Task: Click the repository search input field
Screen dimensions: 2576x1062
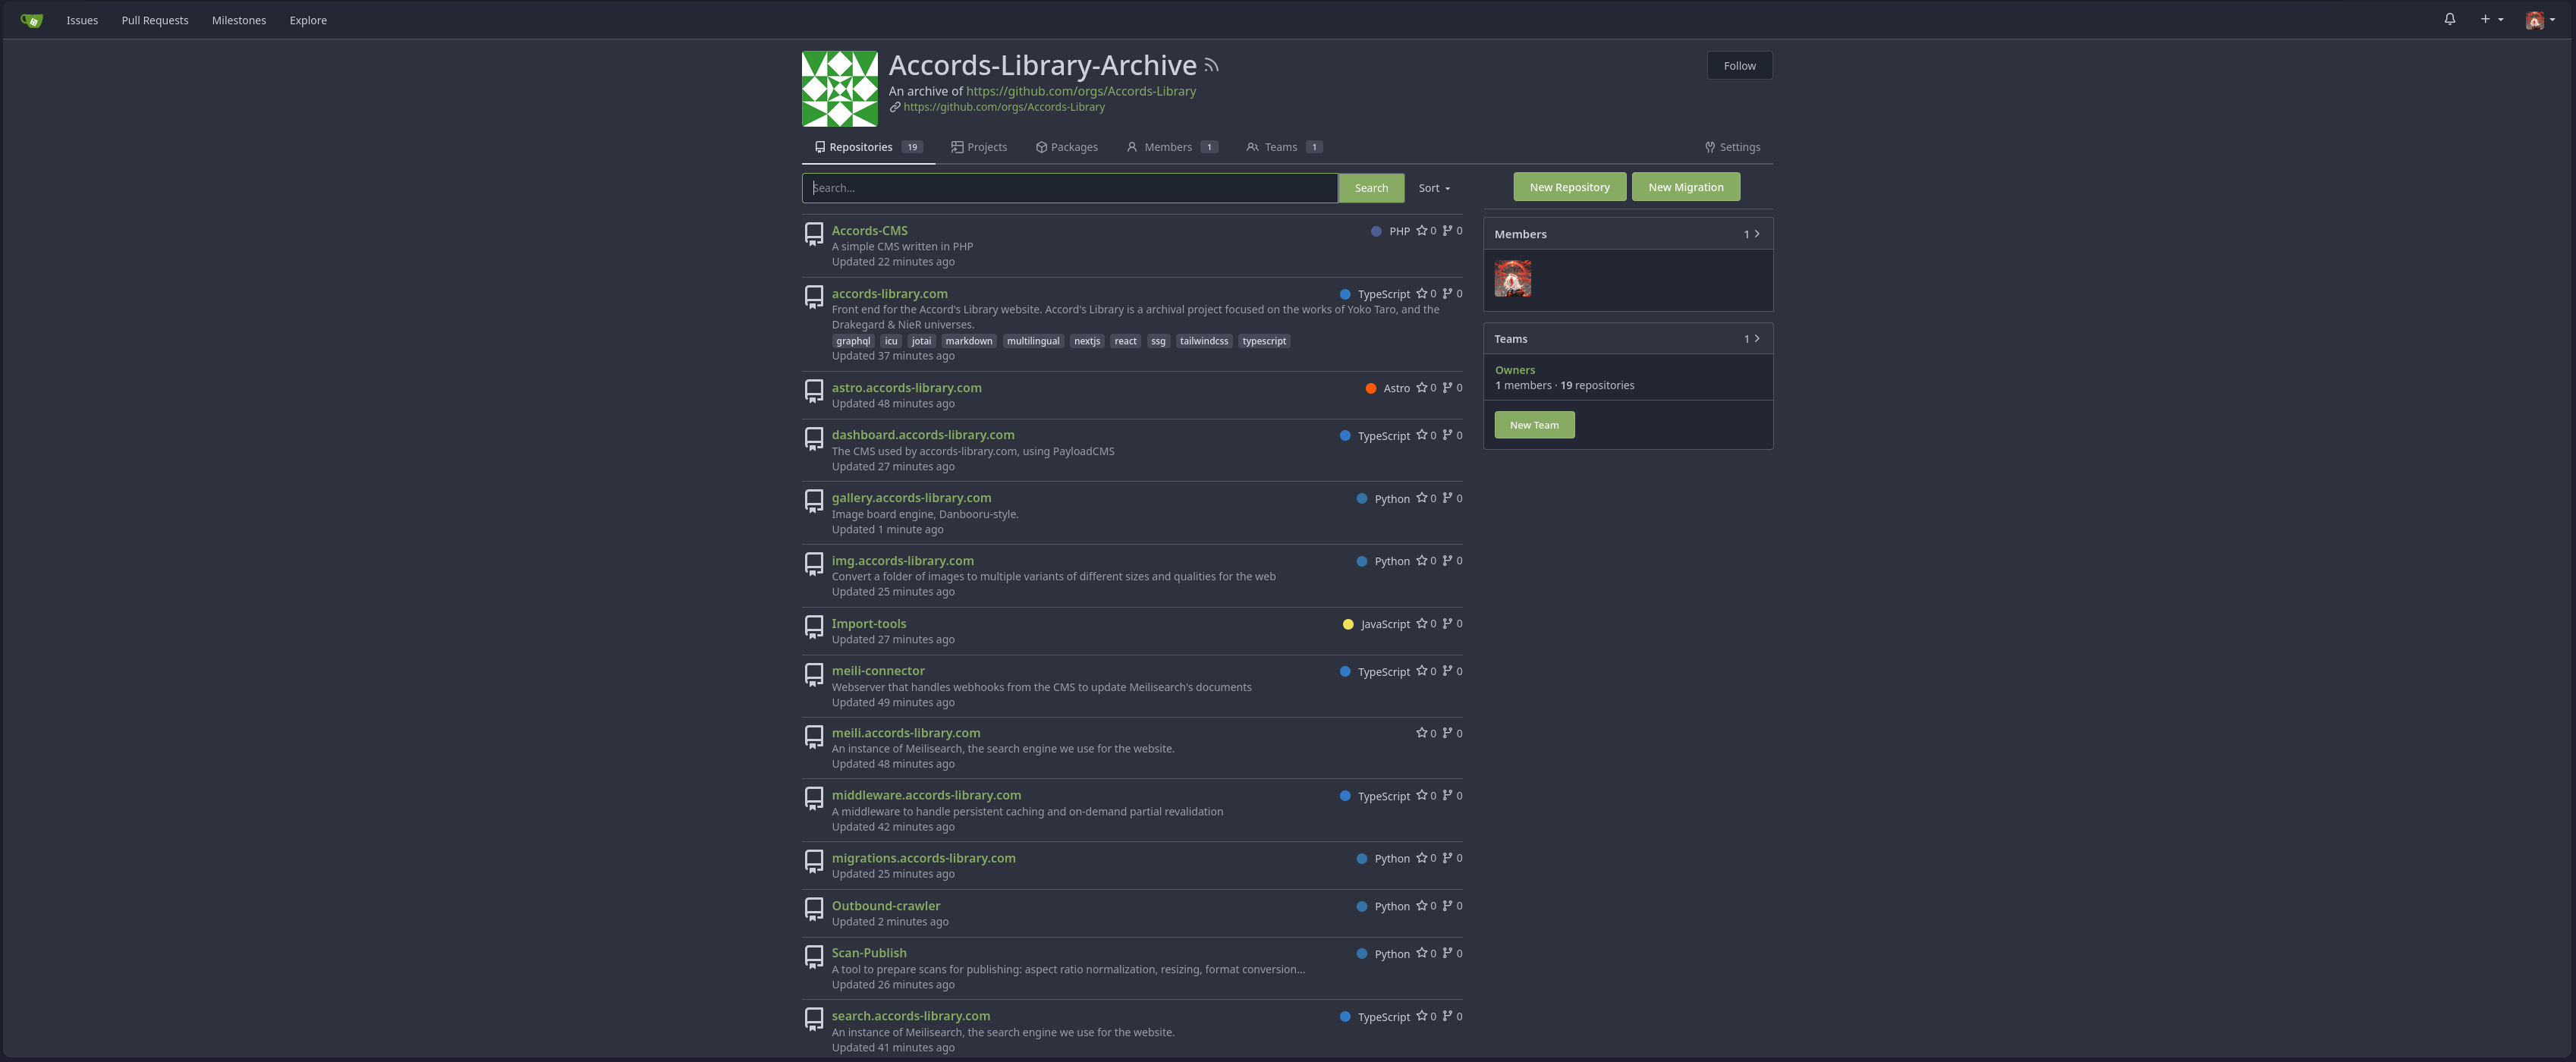Action: click(x=1070, y=186)
